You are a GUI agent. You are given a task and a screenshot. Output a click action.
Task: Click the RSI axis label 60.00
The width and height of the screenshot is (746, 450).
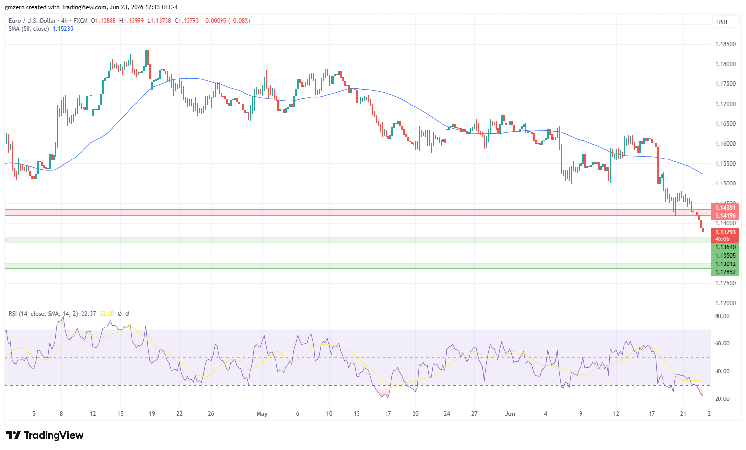click(722, 344)
